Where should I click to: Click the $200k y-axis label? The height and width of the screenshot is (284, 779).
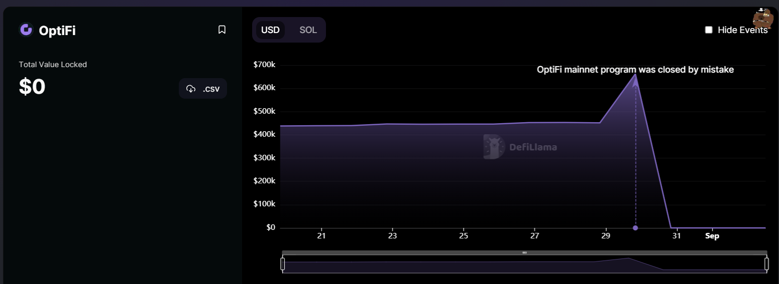(264, 181)
